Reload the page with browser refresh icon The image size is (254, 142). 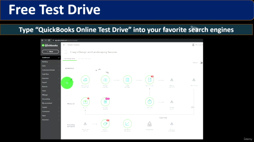tap(49, 40)
